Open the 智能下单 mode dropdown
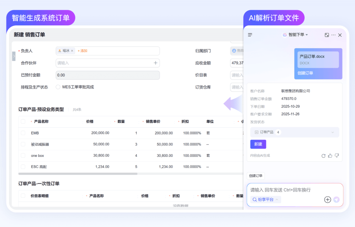 tap(295, 35)
